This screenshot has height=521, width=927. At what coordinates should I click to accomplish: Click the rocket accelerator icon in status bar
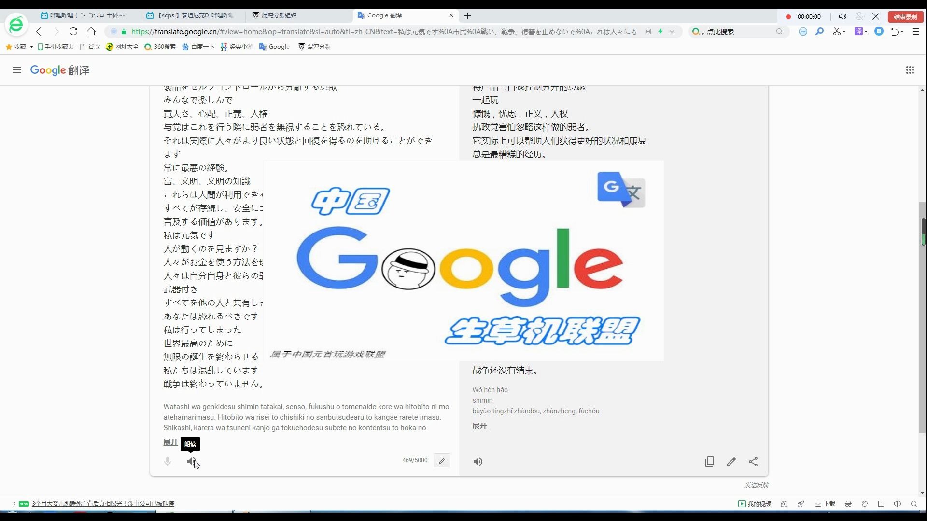click(801, 504)
